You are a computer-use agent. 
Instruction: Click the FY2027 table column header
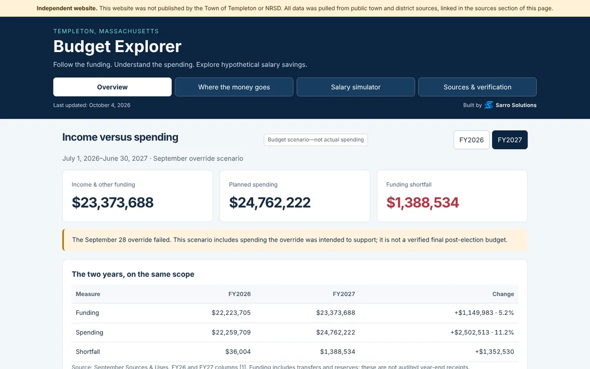[x=344, y=294]
